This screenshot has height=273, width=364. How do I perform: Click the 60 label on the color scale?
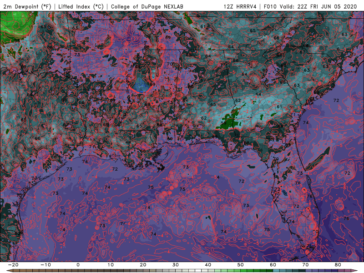tap(273, 265)
